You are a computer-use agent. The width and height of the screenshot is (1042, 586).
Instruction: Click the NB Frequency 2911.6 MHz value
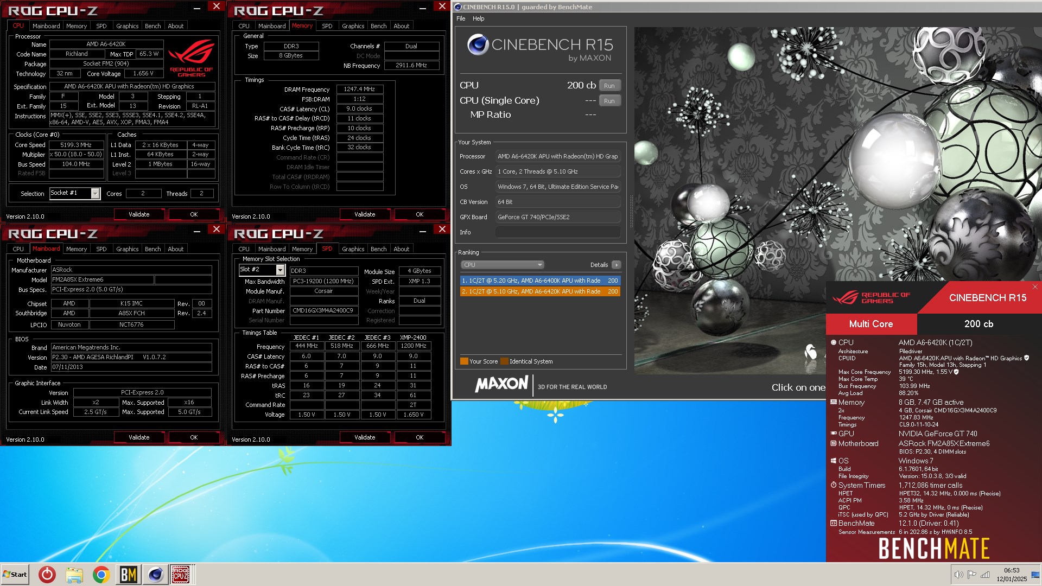(411, 65)
